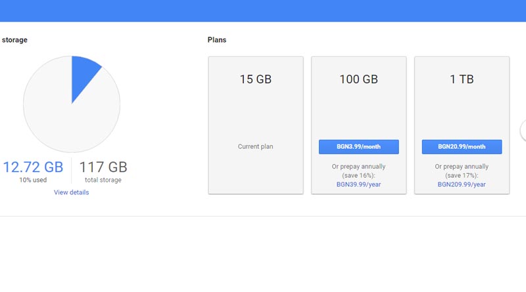526x292 pixels.
Task: Click the Current plan label
Action: point(255,146)
